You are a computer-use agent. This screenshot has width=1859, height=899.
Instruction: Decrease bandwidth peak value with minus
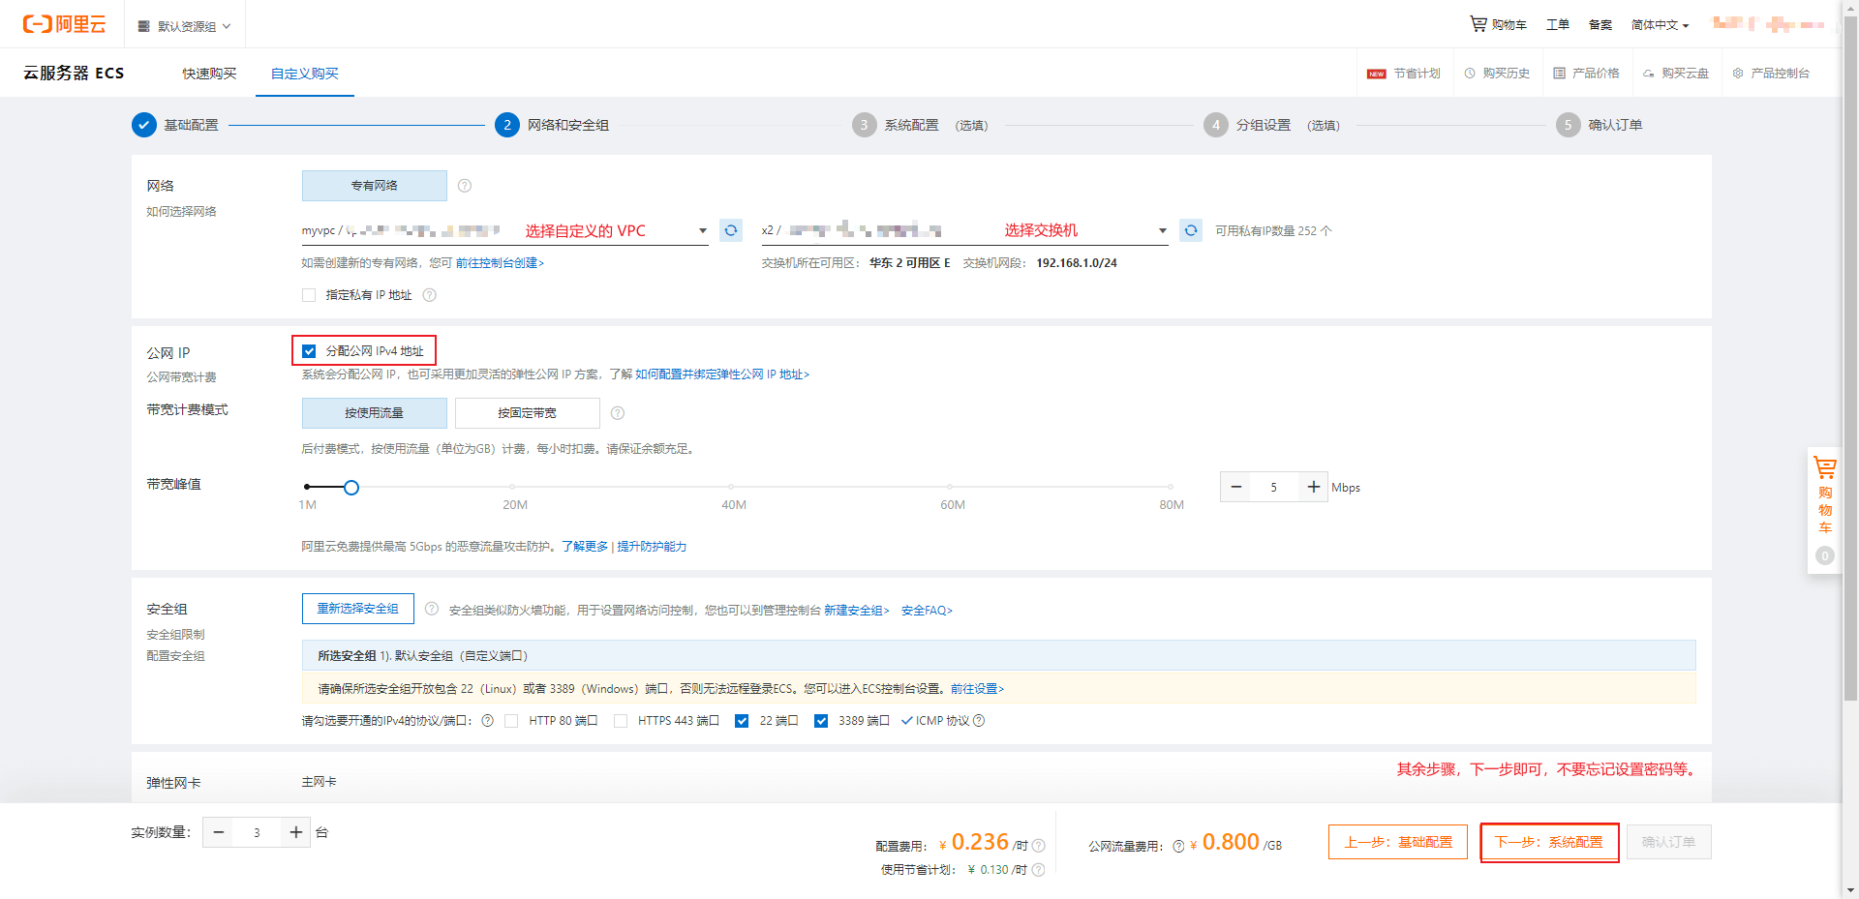pos(1235,487)
